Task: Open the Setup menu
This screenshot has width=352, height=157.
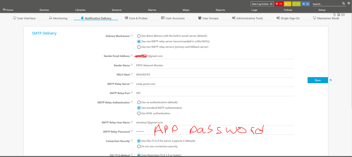Action: 322,10
